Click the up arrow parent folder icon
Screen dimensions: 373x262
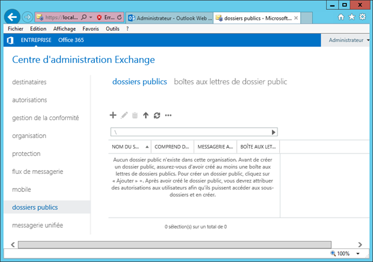click(146, 115)
